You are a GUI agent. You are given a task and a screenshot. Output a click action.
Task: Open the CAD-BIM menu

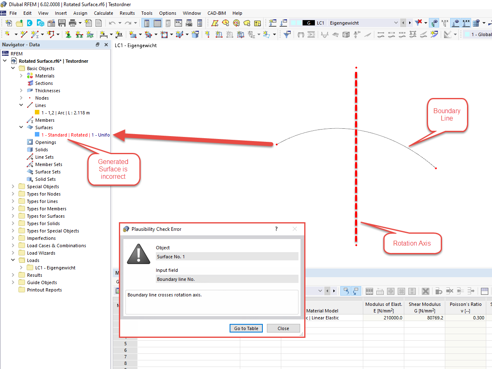tap(216, 13)
